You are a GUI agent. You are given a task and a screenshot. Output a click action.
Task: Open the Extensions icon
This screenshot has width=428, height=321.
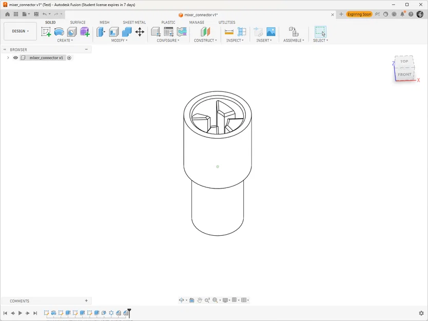click(x=377, y=14)
